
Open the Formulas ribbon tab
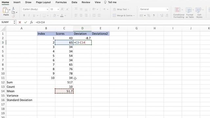[61, 2]
